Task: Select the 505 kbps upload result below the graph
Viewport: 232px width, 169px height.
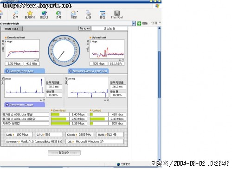Action: point(99,63)
